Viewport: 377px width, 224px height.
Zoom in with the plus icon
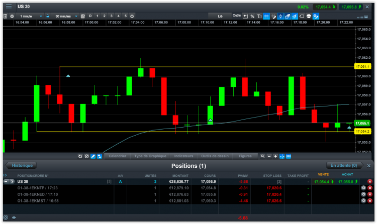click(x=275, y=156)
